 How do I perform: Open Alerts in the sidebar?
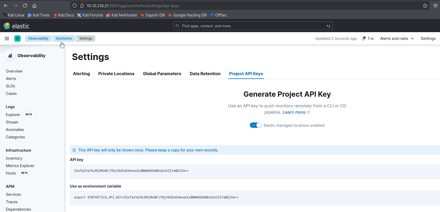[11, 79]
